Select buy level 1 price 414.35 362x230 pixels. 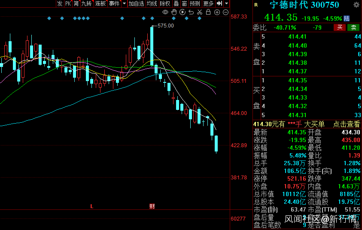[297, 80]
